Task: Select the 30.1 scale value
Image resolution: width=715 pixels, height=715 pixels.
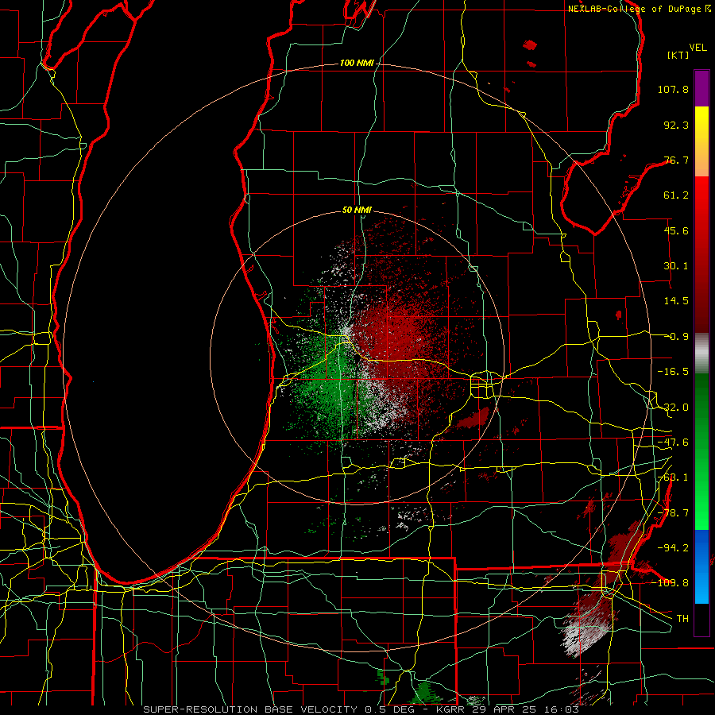Action: pyautogui.click(x=676, y=266)
